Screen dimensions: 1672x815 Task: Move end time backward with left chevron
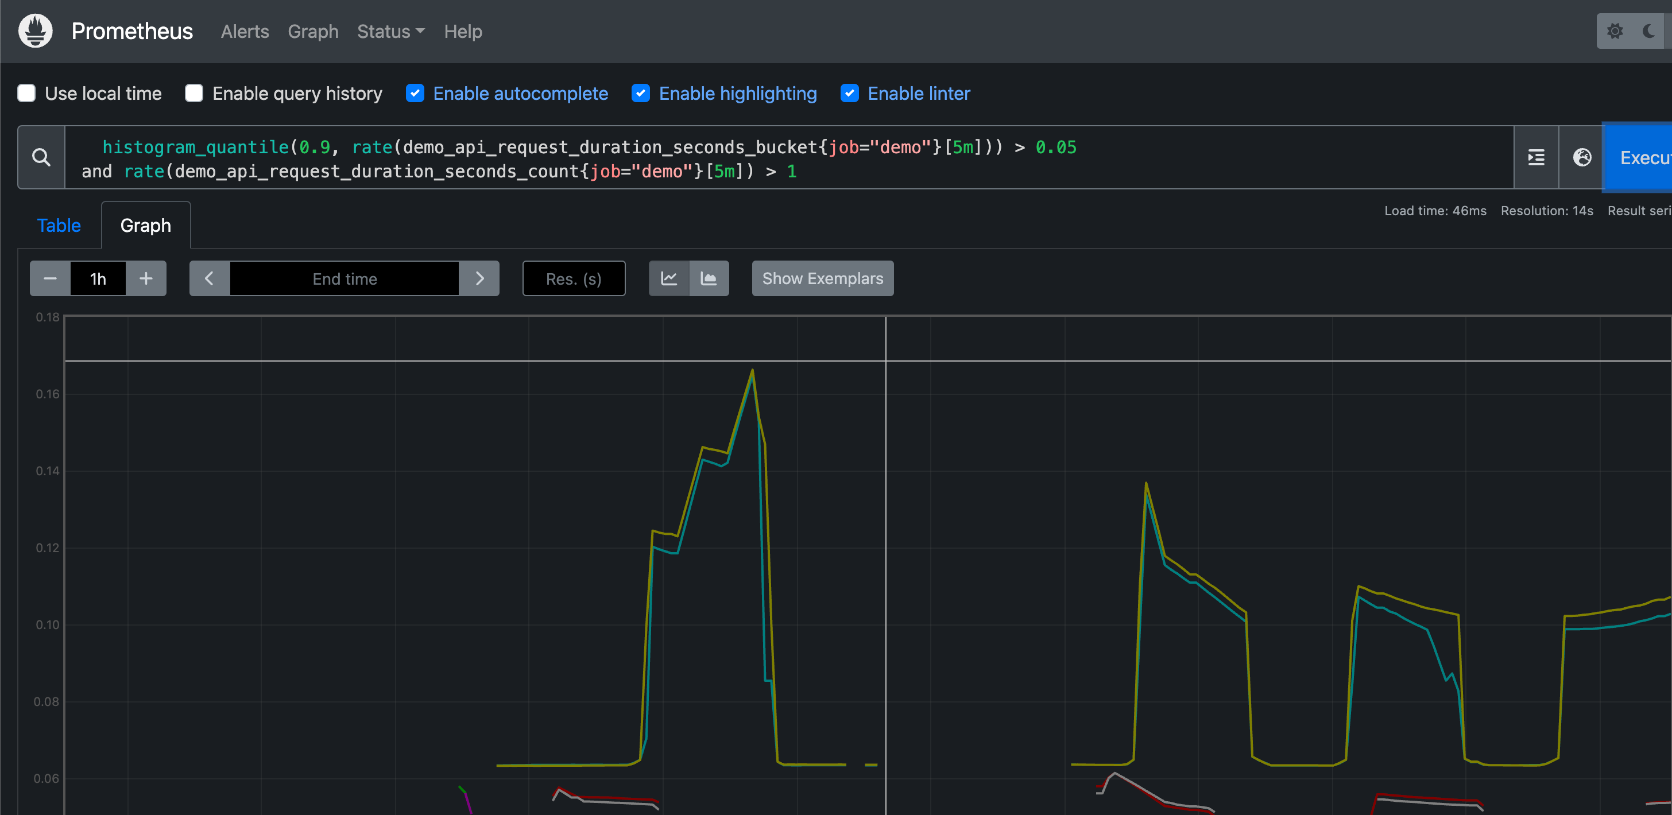[x=209, y=278]
